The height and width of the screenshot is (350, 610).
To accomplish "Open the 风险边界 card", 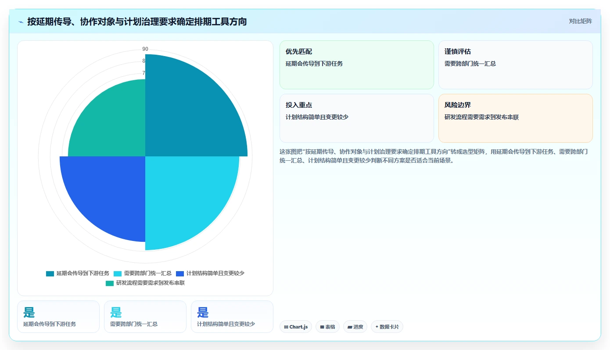I will 516,118.
